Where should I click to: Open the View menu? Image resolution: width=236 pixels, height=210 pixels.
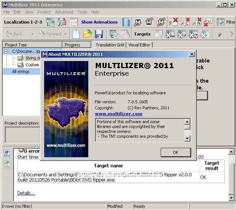pos(29,12)
